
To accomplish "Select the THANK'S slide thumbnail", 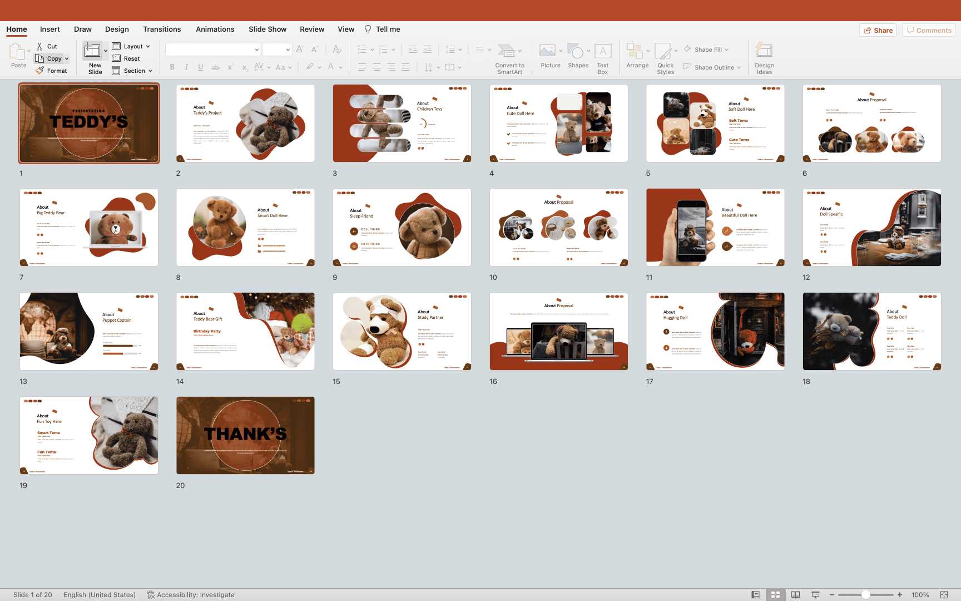I will 245,435.
